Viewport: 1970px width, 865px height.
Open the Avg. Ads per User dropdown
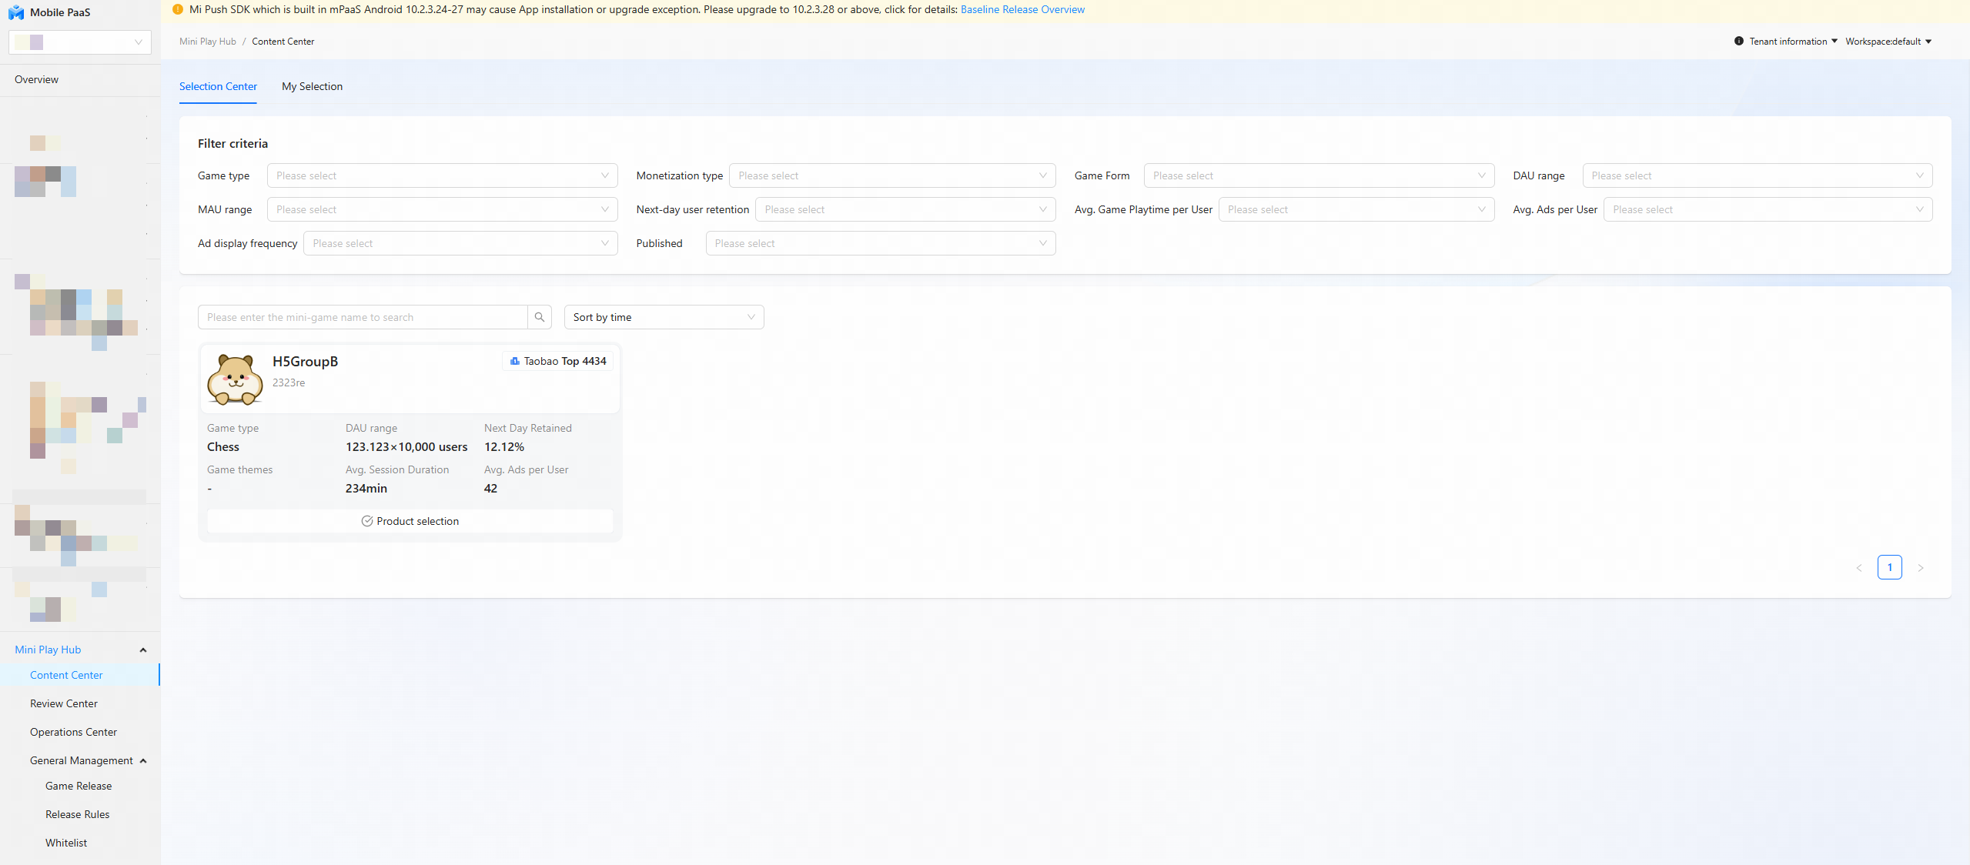[1768, 209]
